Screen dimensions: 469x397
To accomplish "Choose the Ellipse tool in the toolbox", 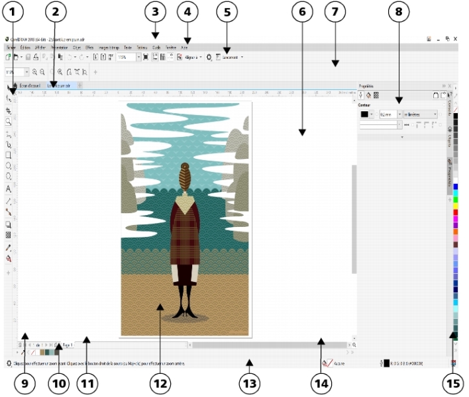I will 8,166.
